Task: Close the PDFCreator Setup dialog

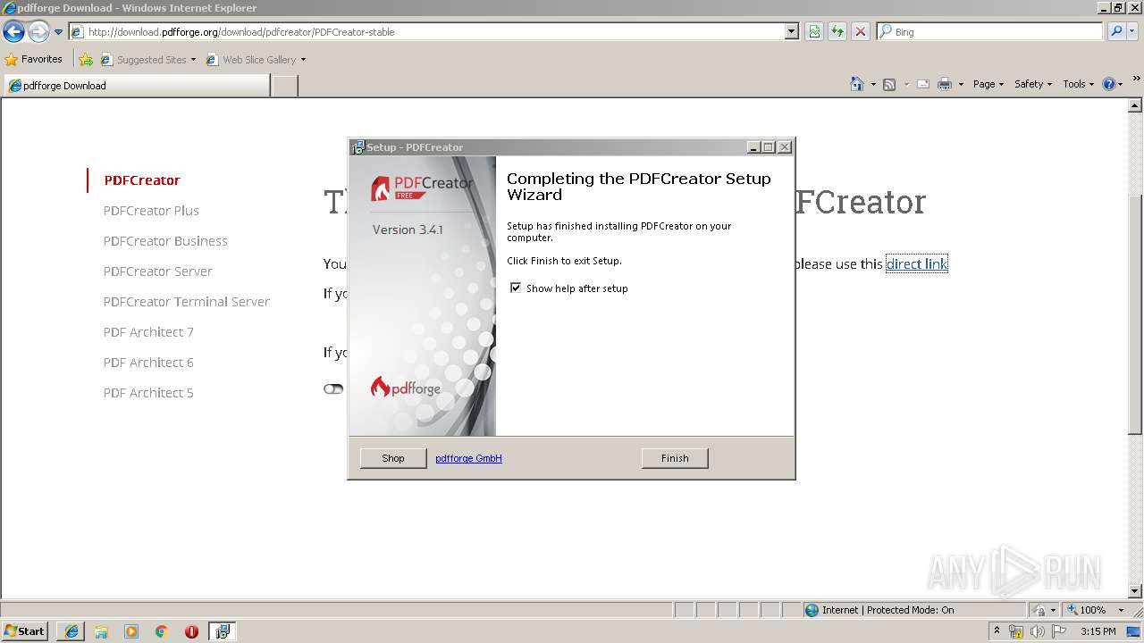Action: (x=785, y=147)
